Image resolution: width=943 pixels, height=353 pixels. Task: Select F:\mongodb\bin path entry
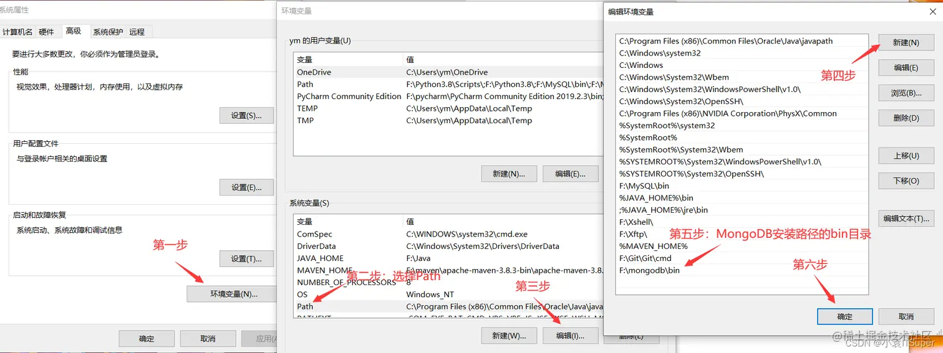[x=742, y=270]
